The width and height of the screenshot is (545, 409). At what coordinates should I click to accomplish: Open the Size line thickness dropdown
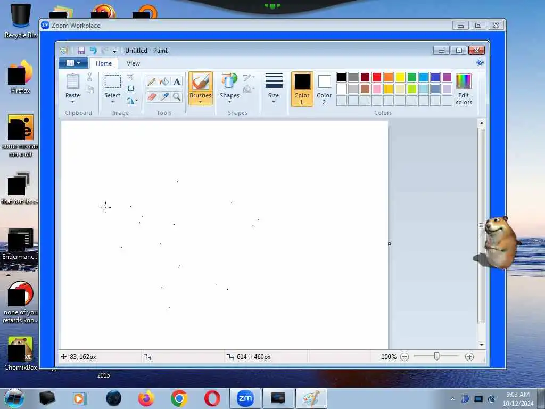click(x=274, y=88)
